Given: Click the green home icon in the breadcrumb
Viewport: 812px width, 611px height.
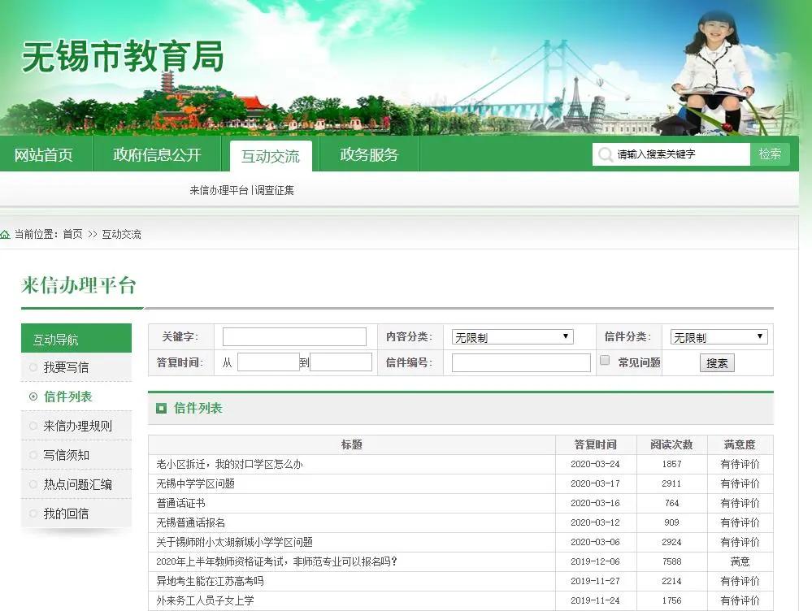Looking at the screenshot, I should [x=6, y=234].
